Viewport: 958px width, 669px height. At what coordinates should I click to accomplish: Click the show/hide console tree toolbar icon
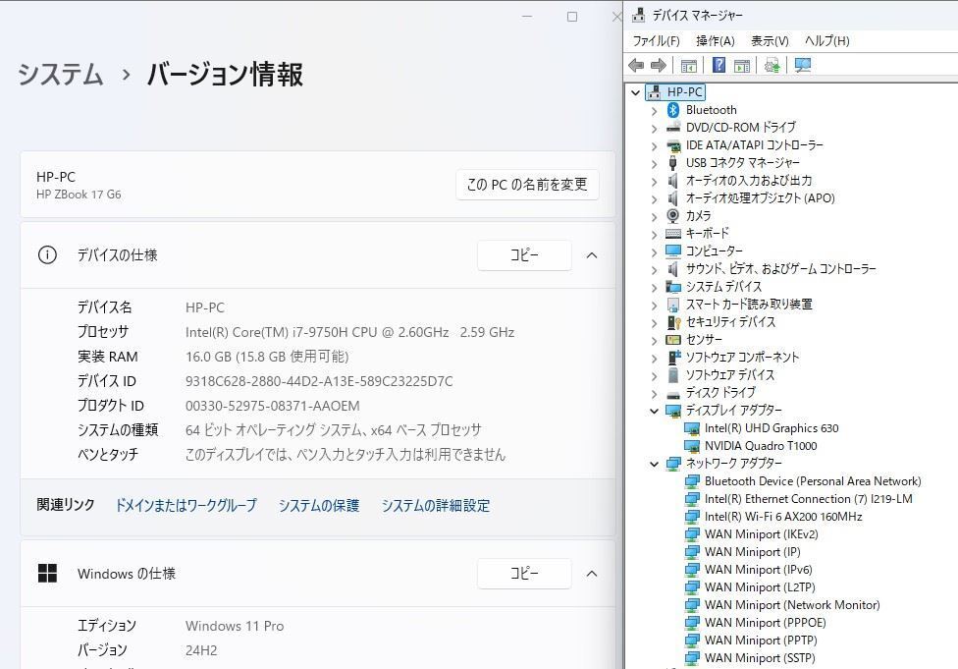pos(689,66)
